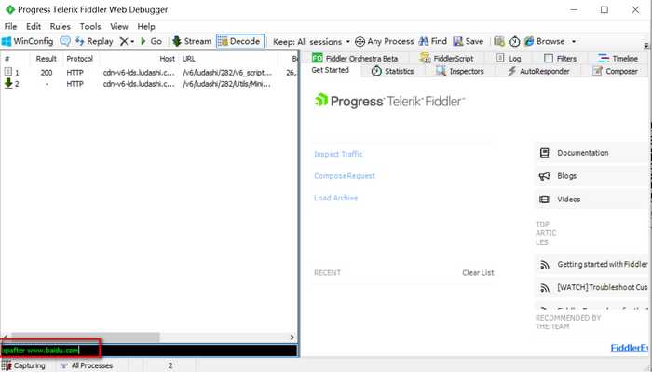This screenshot has width=652, height=372.
Task: Open the Keep: All sessions dropdown
Action: point(311,42)
